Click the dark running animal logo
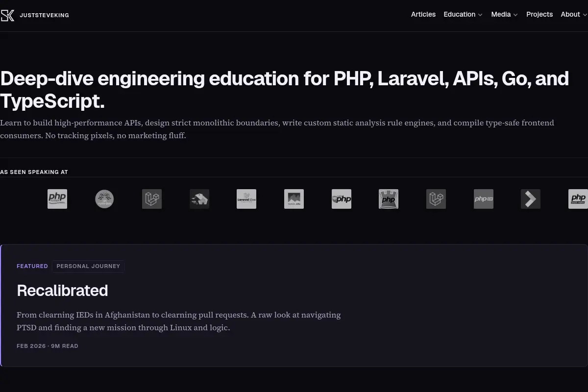 click(x=199, y=199)
